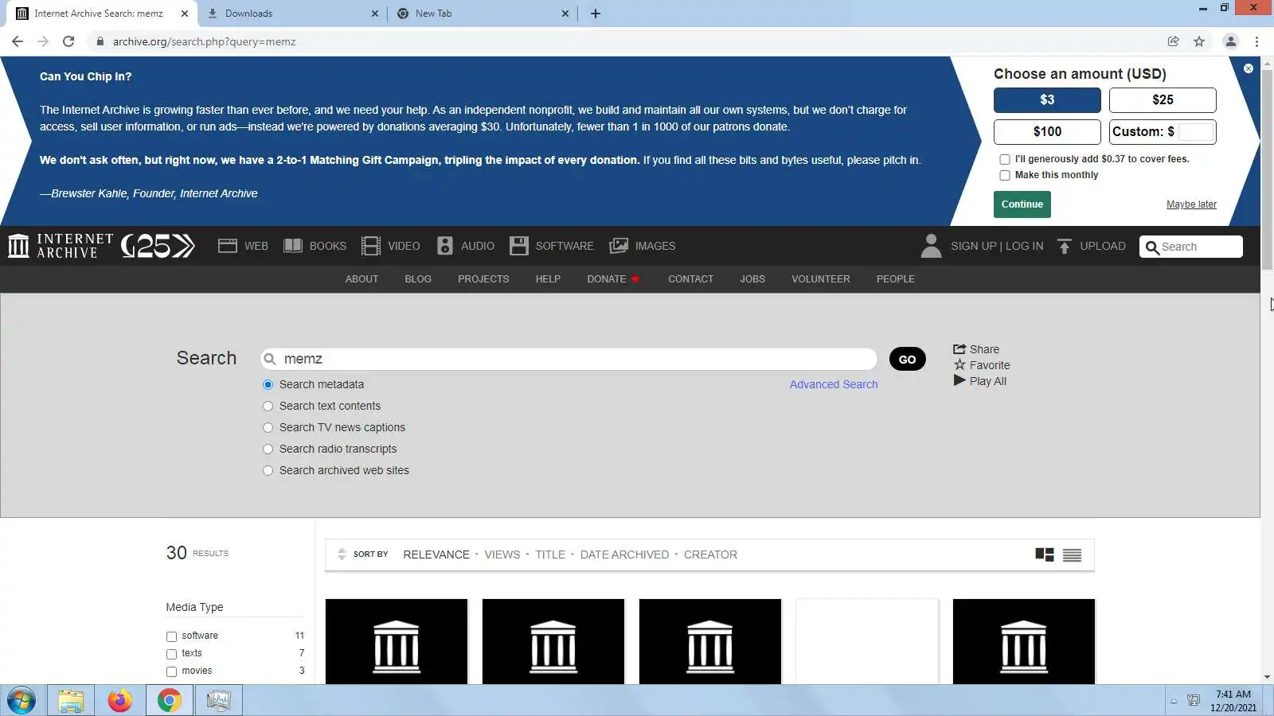Check the texts media type filter
Screen dimensions: 1274x716
pos(171,654)
